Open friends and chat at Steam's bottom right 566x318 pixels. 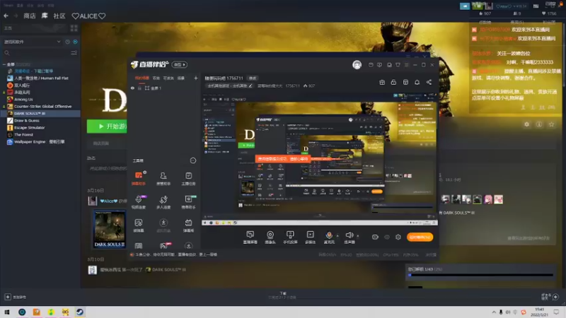click(550, 297)
